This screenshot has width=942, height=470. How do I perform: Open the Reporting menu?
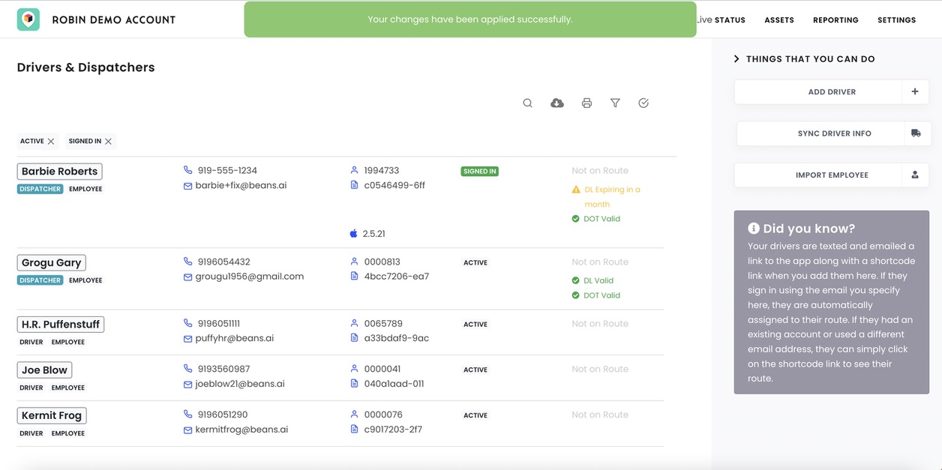[x=835, y=20]
